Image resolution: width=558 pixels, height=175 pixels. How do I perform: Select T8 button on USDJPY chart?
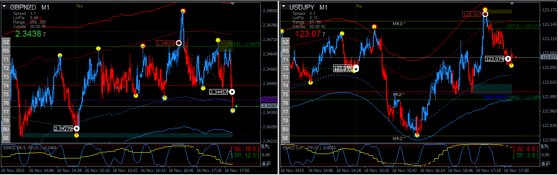tap(286, 120)
